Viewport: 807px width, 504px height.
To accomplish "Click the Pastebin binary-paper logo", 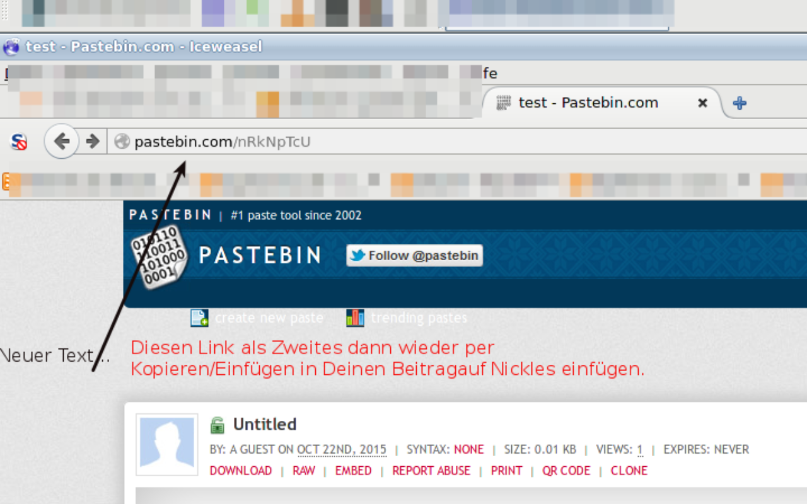I will pyautogui.click(x=159, y=257).
